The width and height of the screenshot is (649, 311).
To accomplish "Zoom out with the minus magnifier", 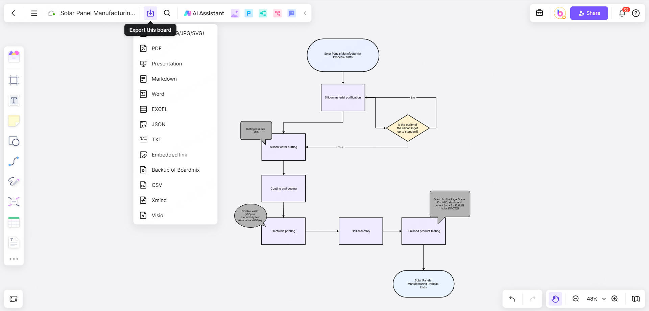I will pyautogui.click(x=576, y=299).
